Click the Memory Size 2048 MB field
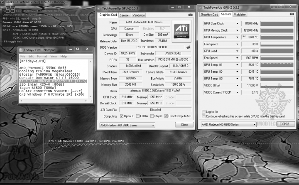 coord(130,84)
